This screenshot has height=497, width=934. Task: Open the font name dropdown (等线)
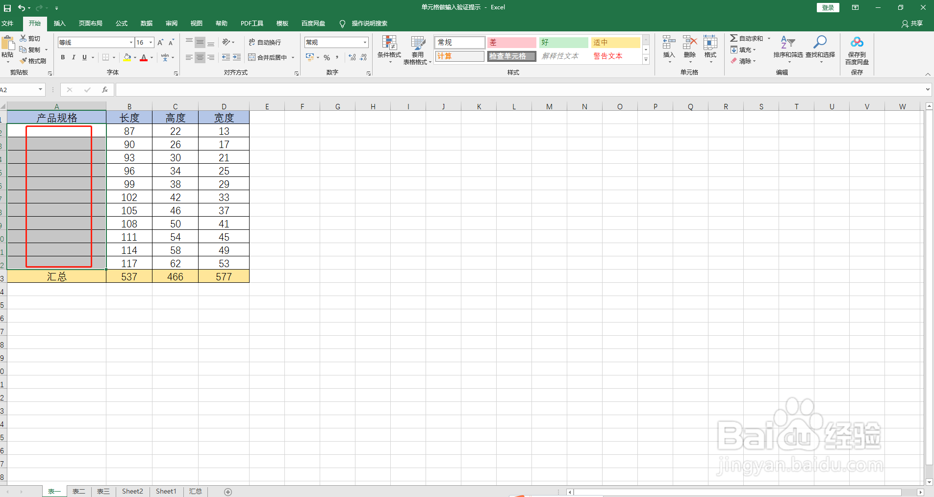131,43
